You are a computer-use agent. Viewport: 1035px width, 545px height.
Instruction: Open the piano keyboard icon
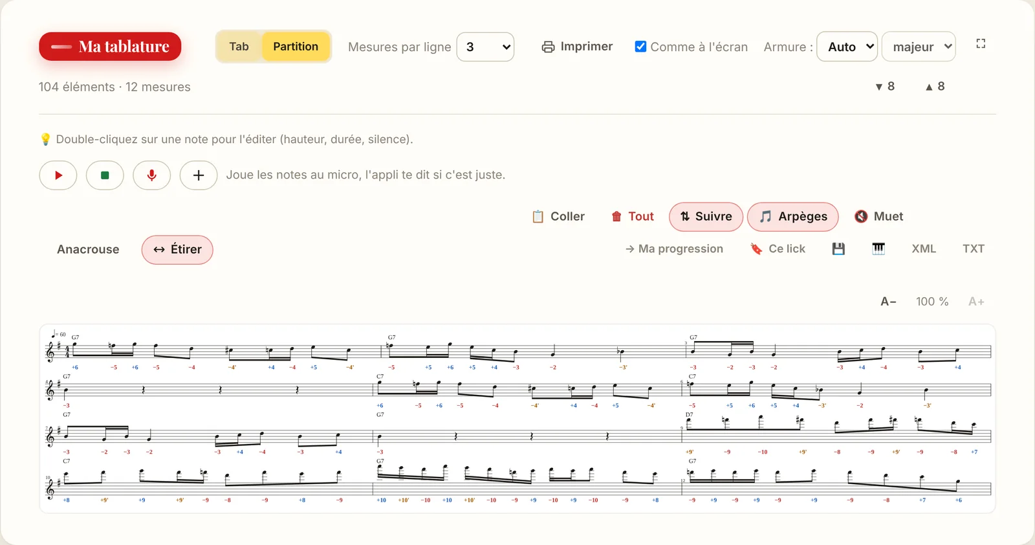pos(878,249)
